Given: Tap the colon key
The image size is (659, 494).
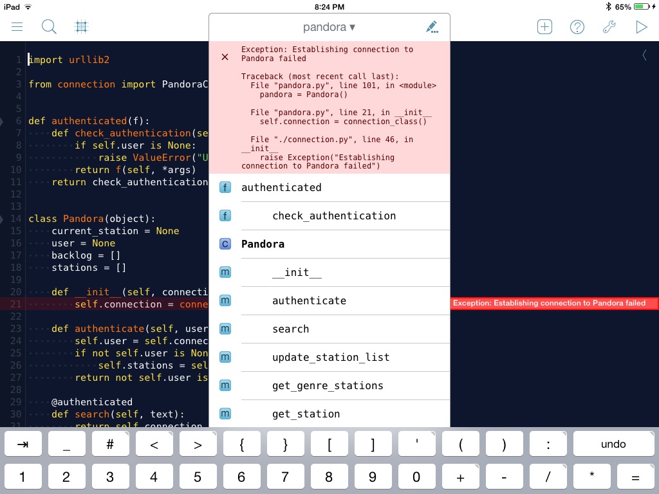Looking at the screenshot, I should (548, 444).
